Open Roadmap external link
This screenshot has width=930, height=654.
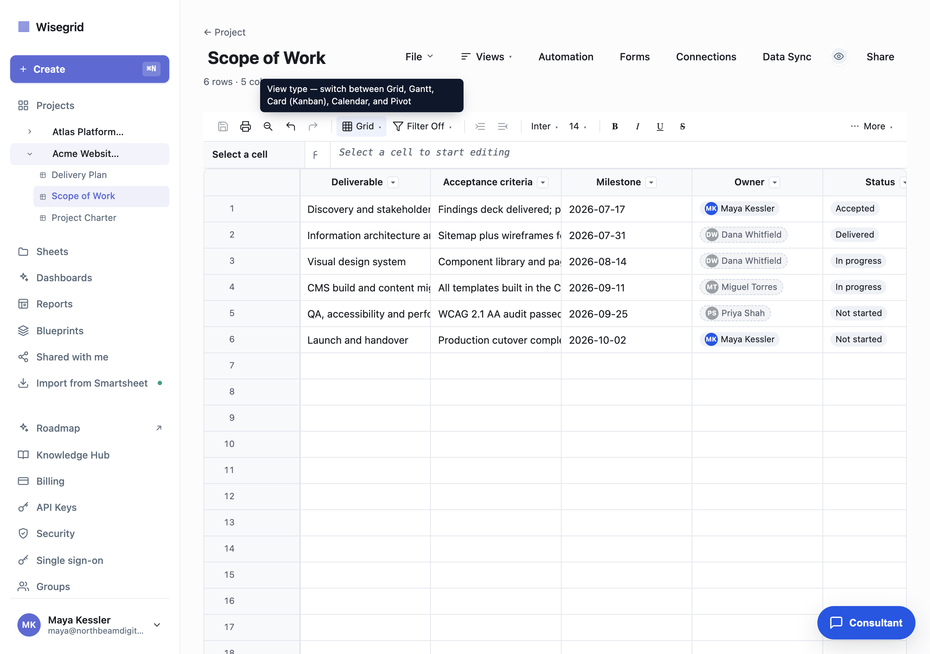(89, 428)
